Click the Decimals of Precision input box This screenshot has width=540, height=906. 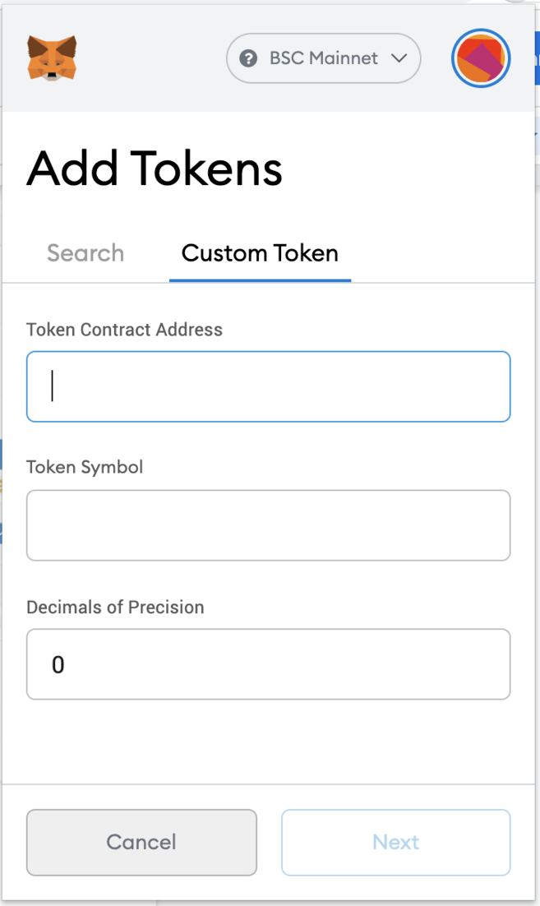coord(268,664)
